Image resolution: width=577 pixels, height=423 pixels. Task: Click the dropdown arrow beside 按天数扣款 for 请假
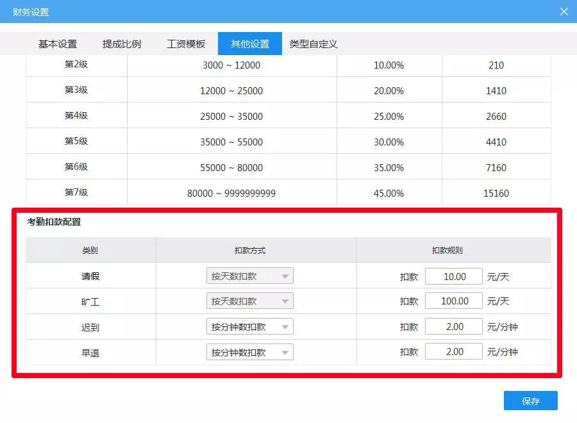coord(286,276)
